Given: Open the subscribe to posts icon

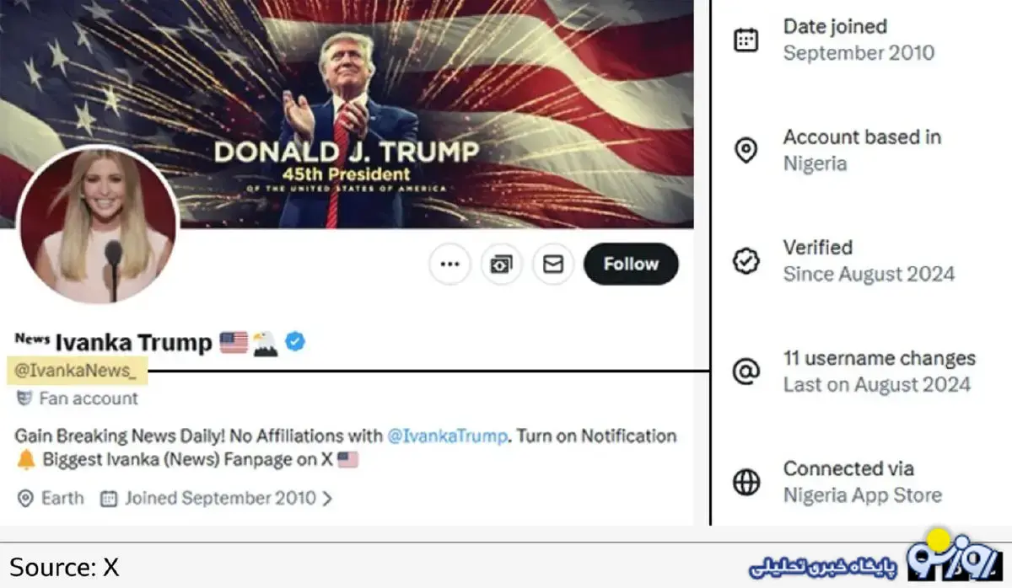Looking at the screenshot, I should pos(502,265).
